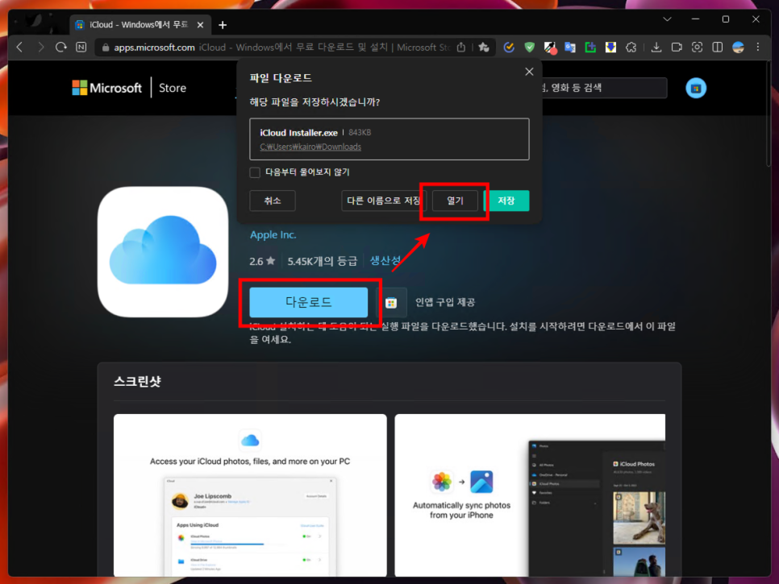Click the video record icon in toolbar
The height and width of the screenshot is (584, 779).
click(x=677, y=48)
